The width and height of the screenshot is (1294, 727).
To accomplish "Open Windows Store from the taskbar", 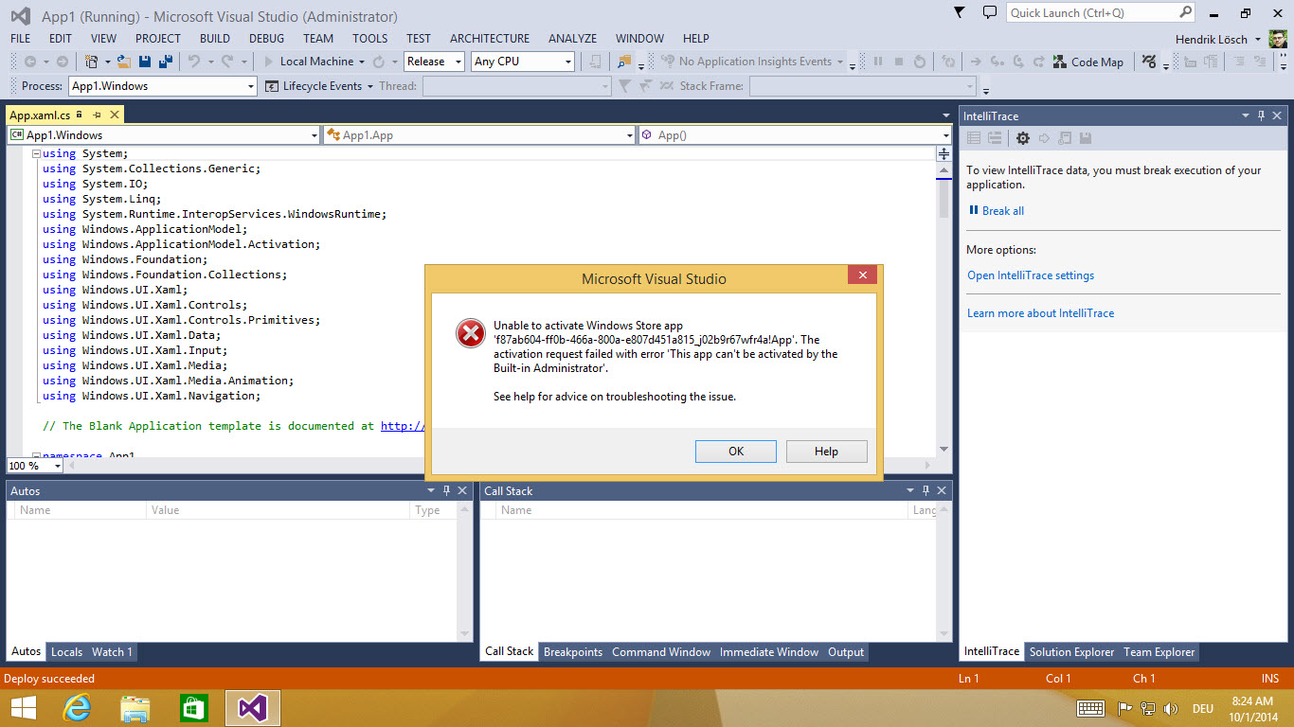I will point(193,708).
